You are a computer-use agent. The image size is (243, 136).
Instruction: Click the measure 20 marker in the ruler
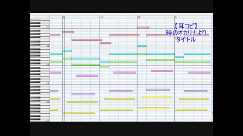click(x=139, y=17)
